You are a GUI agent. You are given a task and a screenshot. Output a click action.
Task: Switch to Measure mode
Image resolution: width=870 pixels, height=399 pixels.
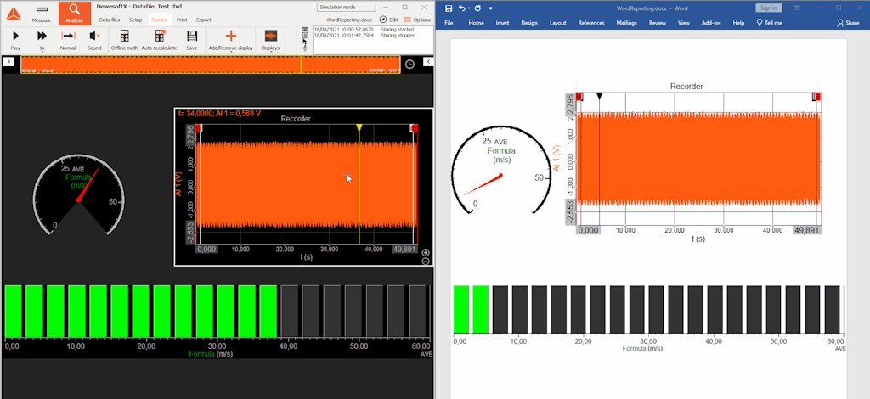(x=42, y=14)
